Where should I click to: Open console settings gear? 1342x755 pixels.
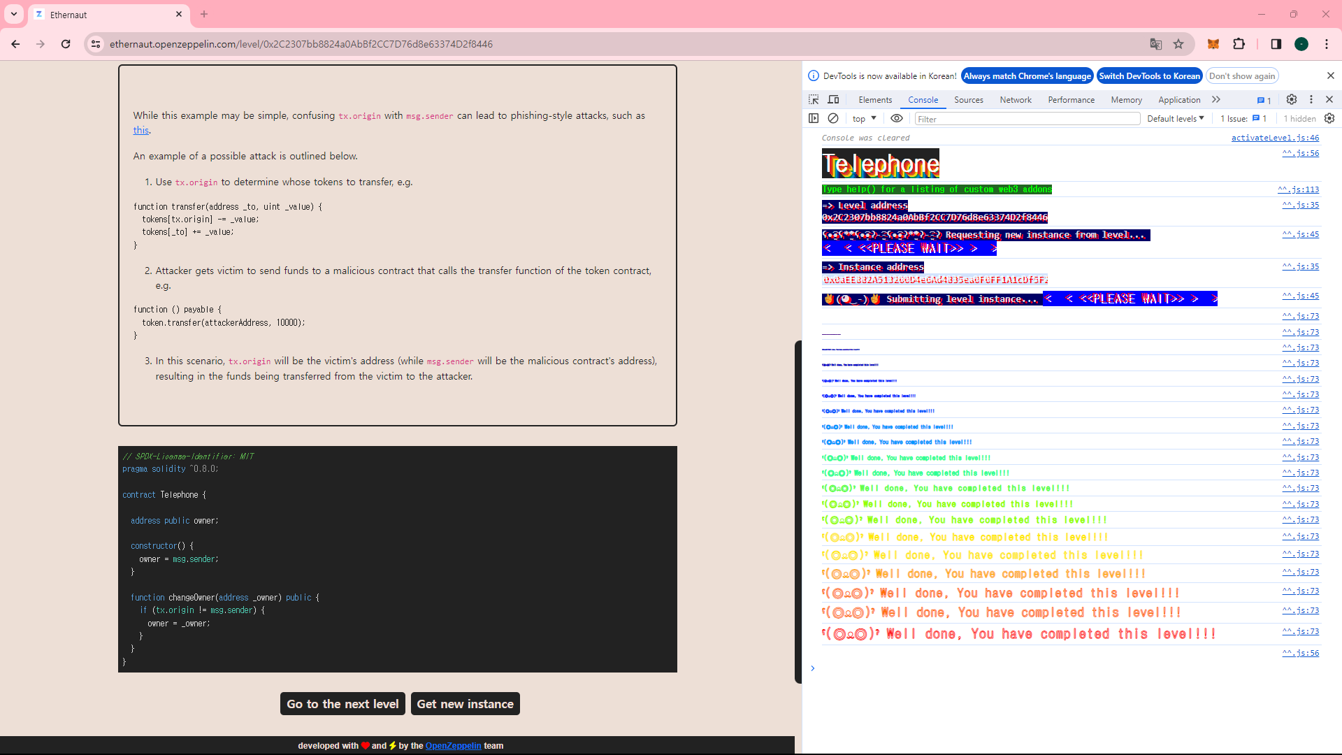pyautogui.click(x=1329, y=118)
